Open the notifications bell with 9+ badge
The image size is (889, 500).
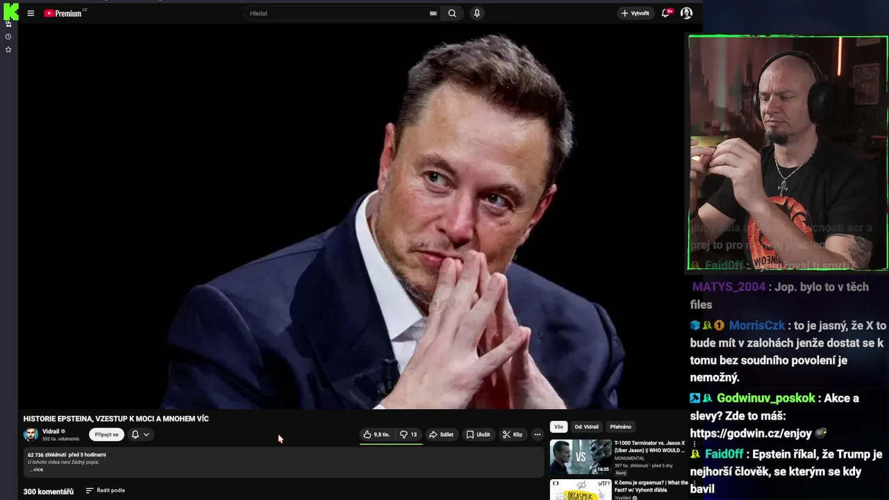click(x=667, y=12)
